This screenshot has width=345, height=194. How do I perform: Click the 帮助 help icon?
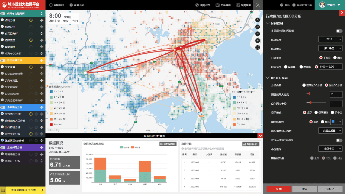coord(282,5)
